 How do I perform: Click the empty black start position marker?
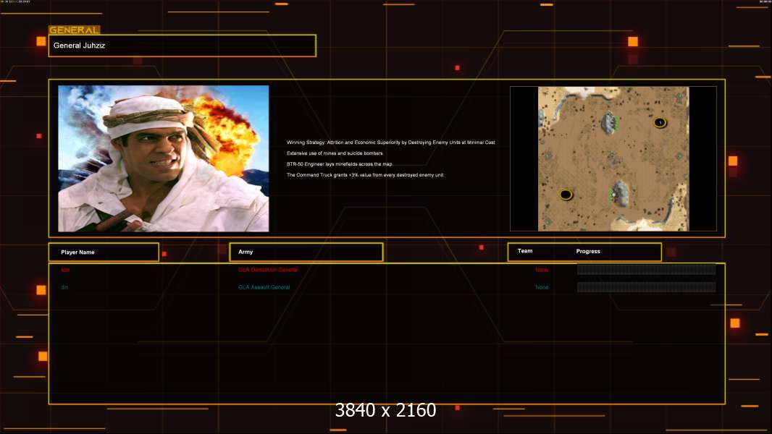(x=566, y=194)
